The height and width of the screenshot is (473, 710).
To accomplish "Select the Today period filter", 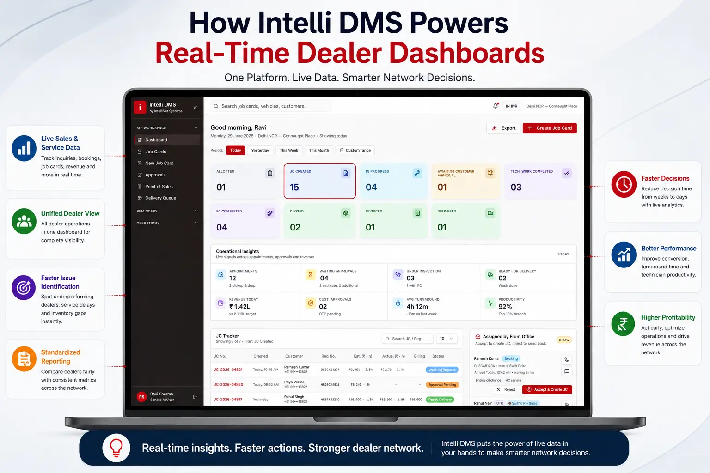I will (x=236, y=150).
